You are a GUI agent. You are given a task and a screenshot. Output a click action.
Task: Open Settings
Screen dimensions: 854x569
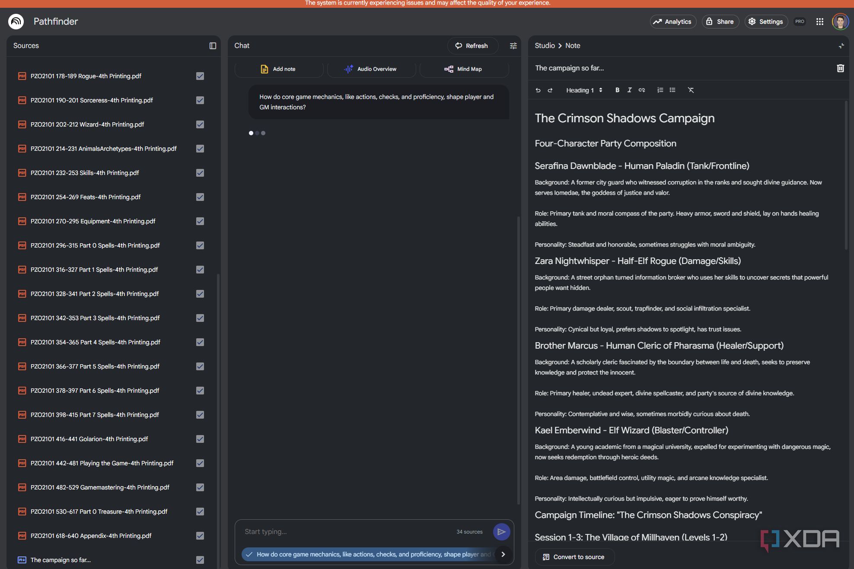[766, 22]
